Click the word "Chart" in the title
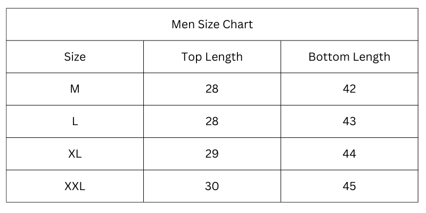 [x=238, y=24]
